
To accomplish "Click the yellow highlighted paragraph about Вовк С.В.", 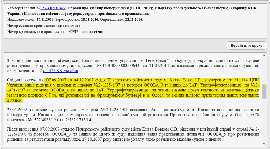I will (133, 90).
